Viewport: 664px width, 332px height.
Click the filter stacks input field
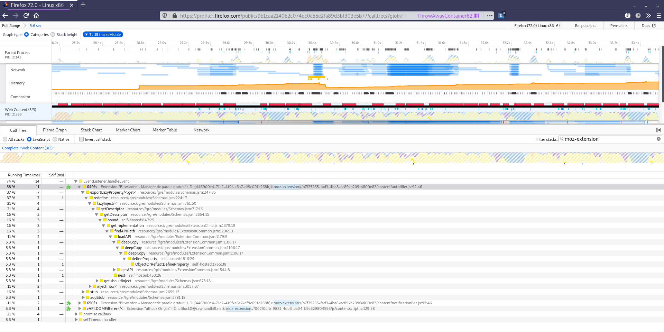click(610, 139)
